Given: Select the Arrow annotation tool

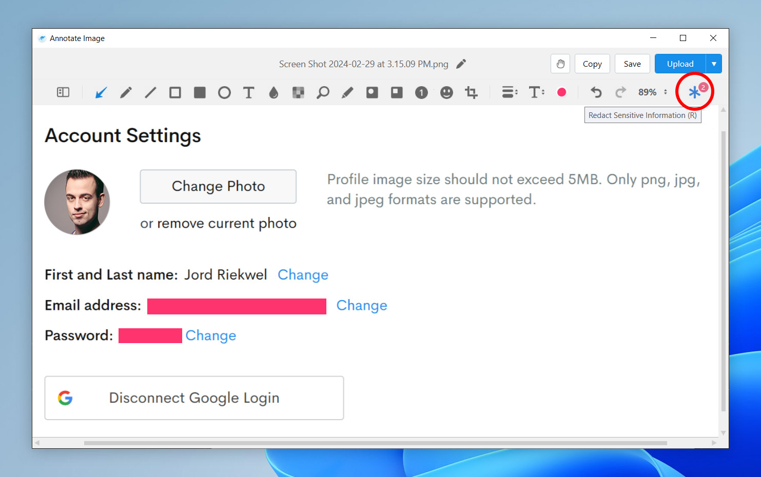Looking at the screenshot, I should point(101,92).
